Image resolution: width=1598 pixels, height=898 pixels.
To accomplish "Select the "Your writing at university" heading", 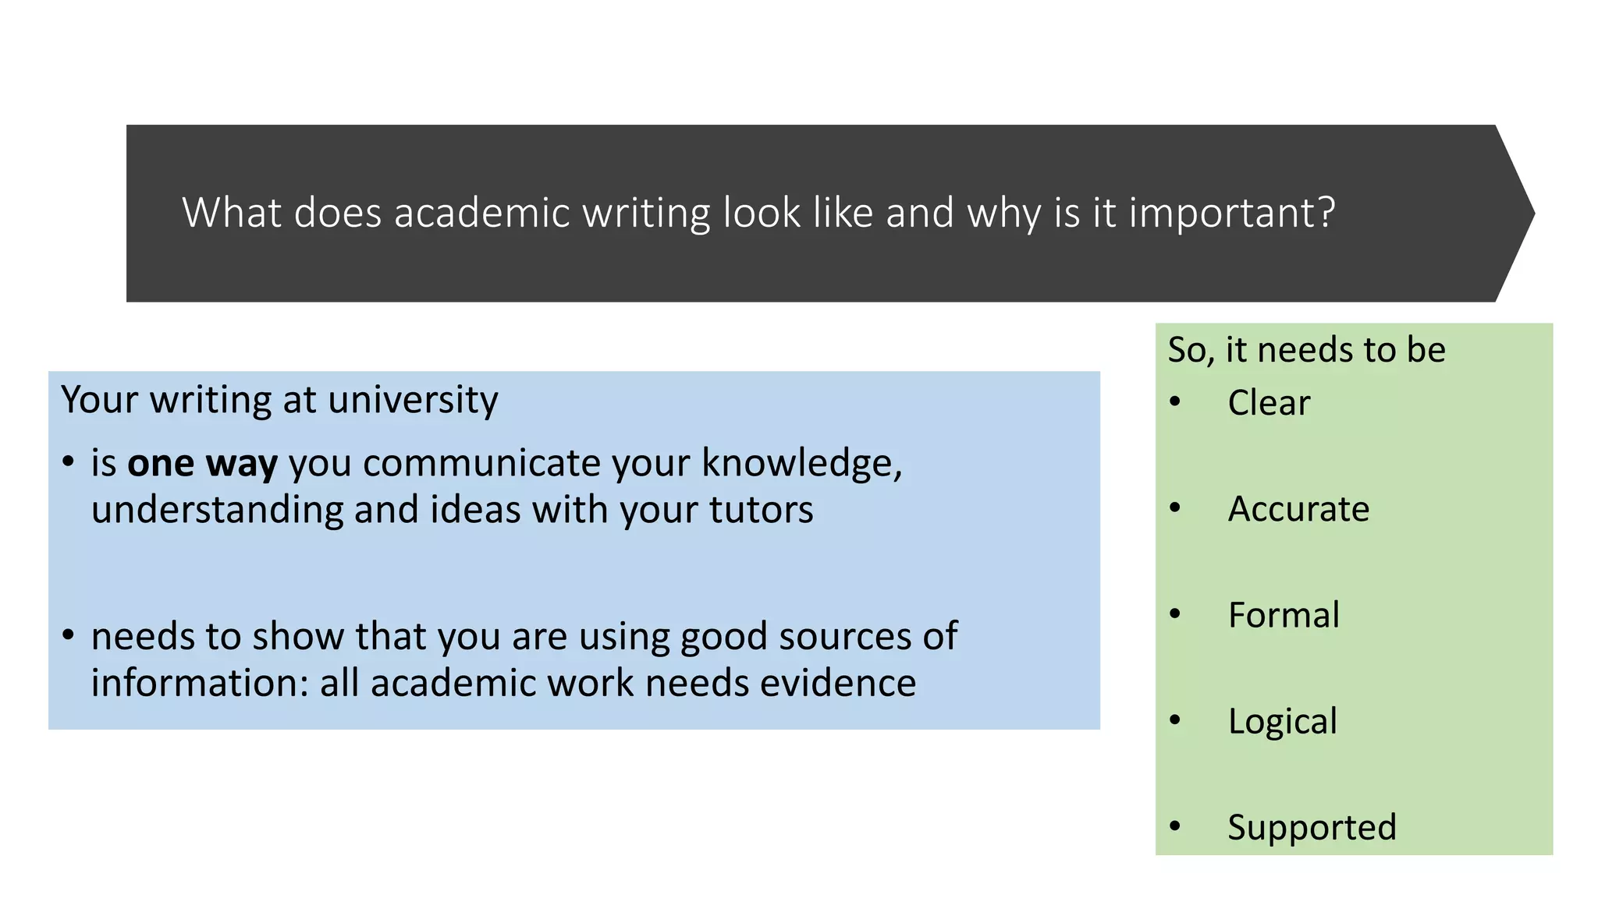I will 279,400.
